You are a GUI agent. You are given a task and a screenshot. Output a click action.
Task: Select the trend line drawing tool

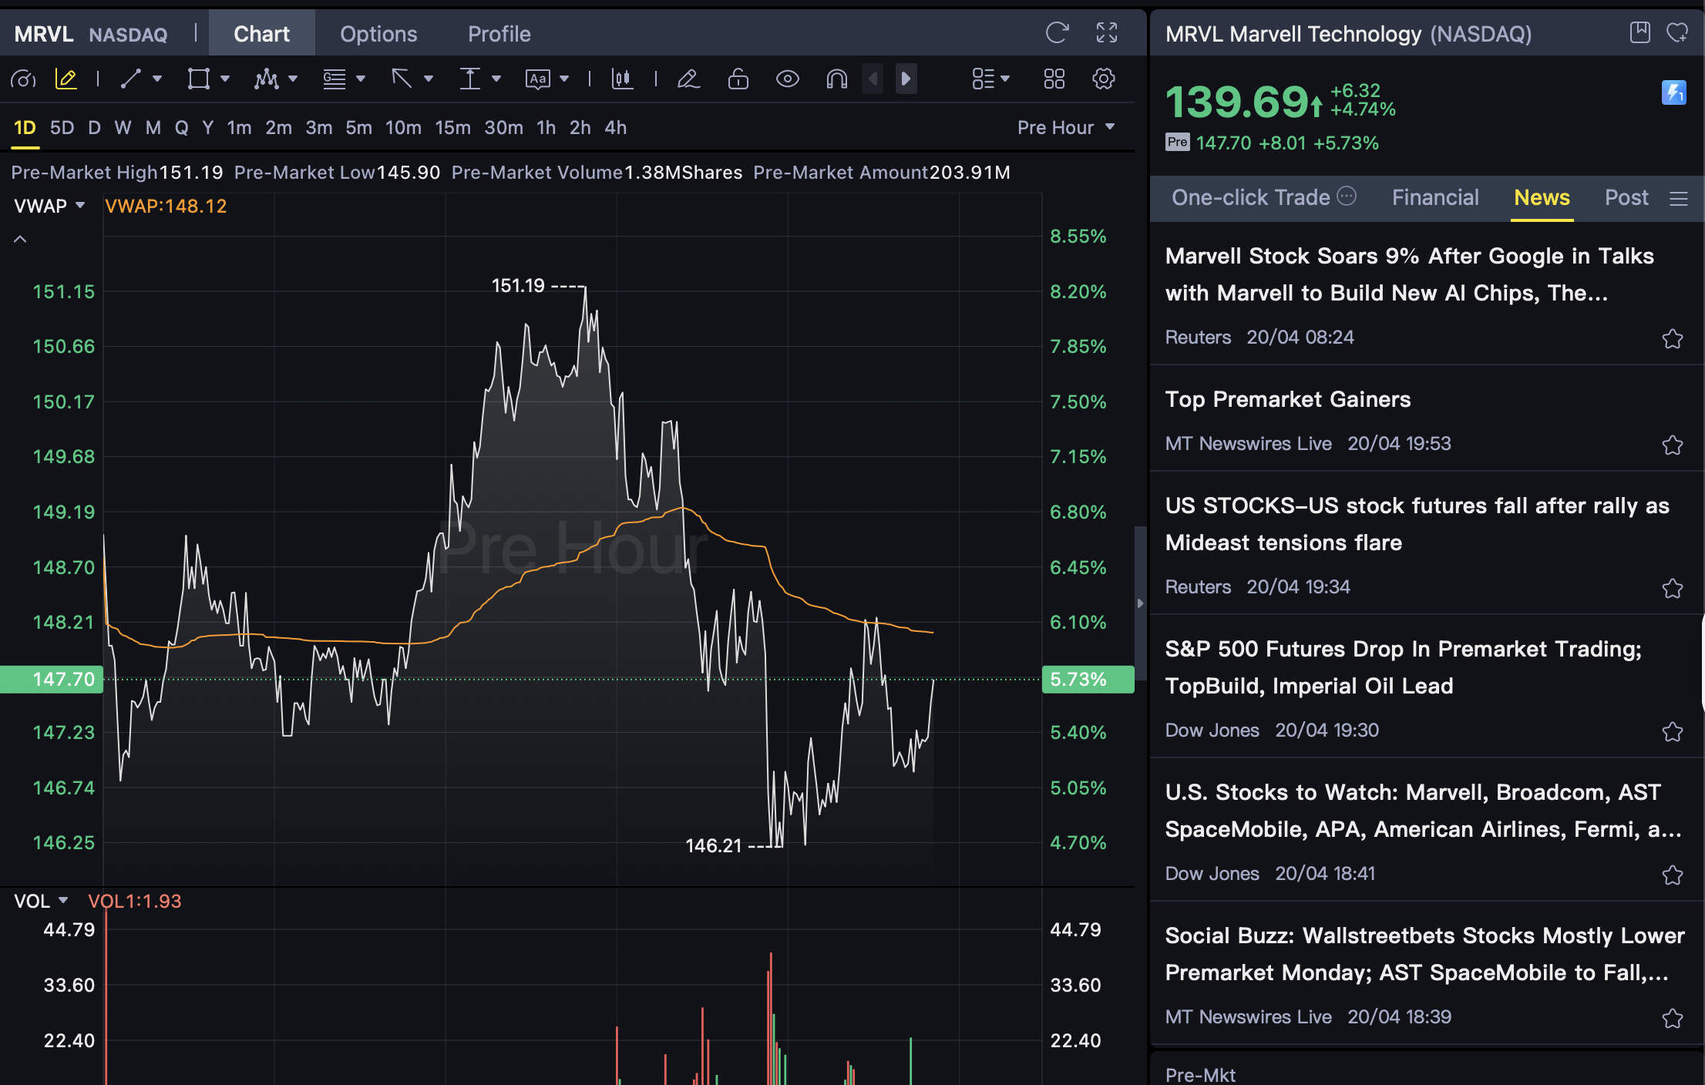(131, 79)
